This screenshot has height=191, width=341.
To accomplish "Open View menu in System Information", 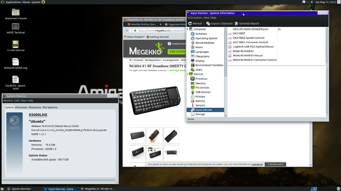I will pyautogui.click(x=206, y=18).
